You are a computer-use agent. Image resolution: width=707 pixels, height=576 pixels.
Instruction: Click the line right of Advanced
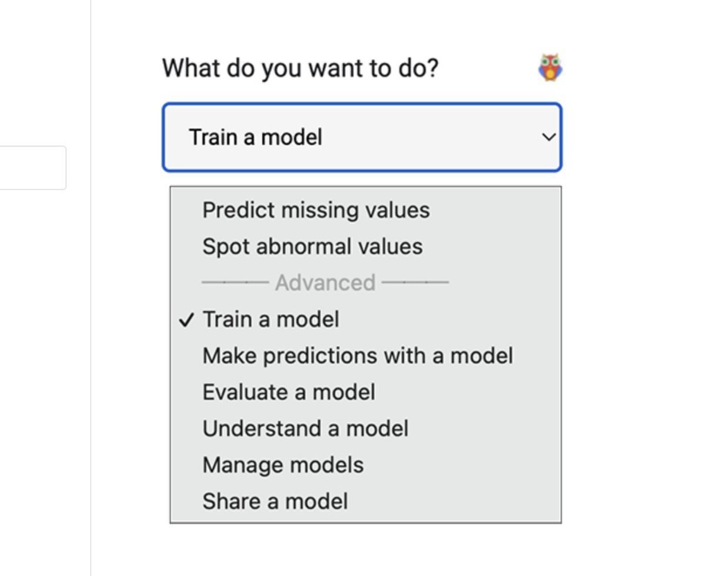pos(415,283)
